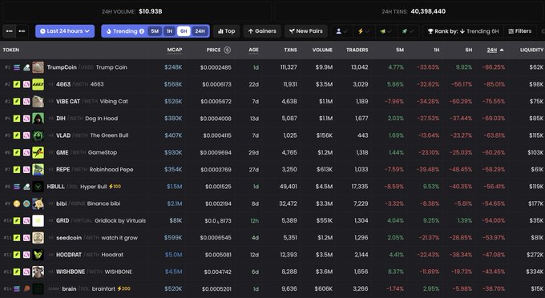This screenshot has height=298, width=545.
Task: Sort by the VOLUME column header
Action: coord(322,50)
